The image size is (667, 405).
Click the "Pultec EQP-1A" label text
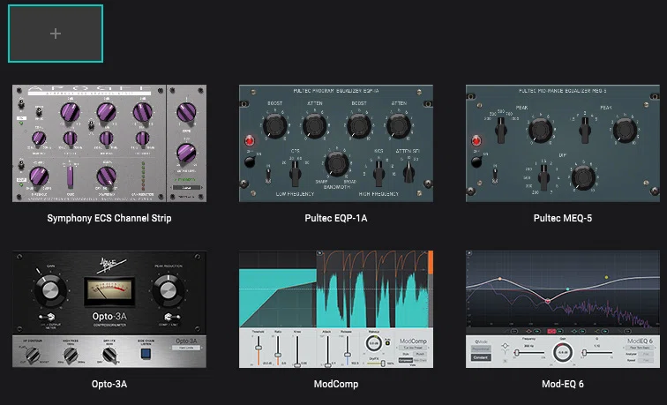coord(336,218)
